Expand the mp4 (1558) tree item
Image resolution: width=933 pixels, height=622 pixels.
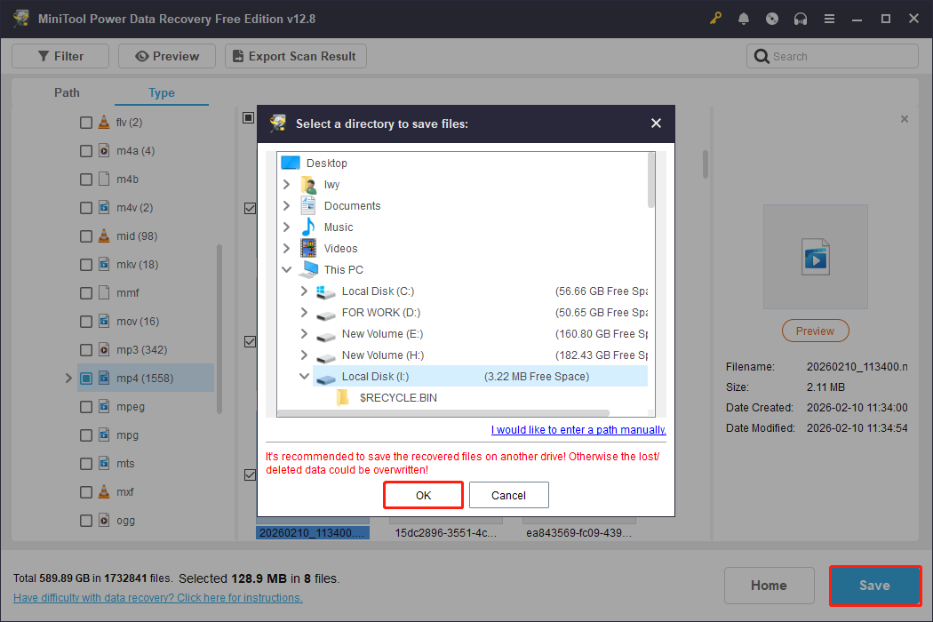(68, 378)
